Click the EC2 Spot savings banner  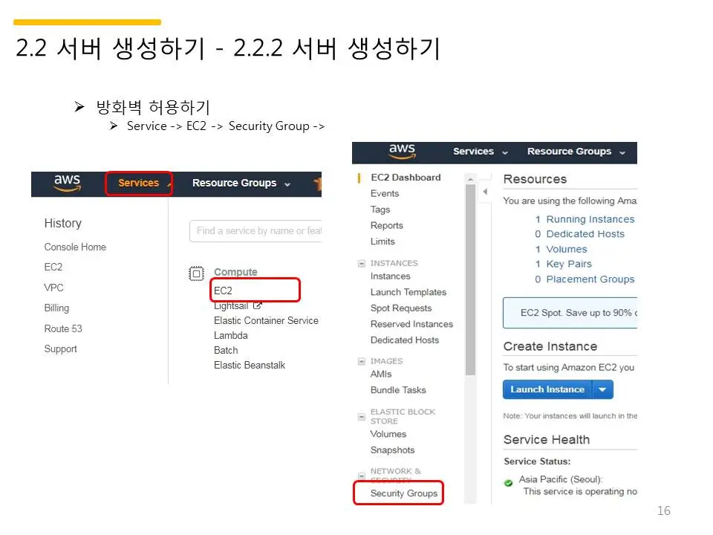570,313
